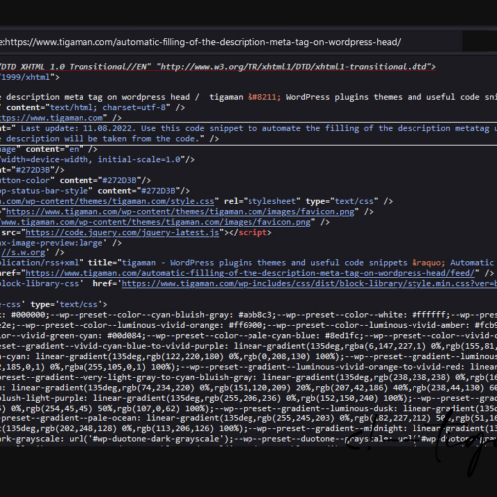497x497 pixels.
Task: Click the red closing 'script' tag text
Action: pyautogui.click(x=252, y=233)
